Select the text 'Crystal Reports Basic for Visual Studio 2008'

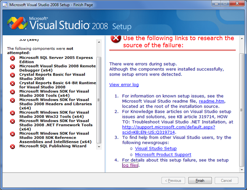pos(52,76)
